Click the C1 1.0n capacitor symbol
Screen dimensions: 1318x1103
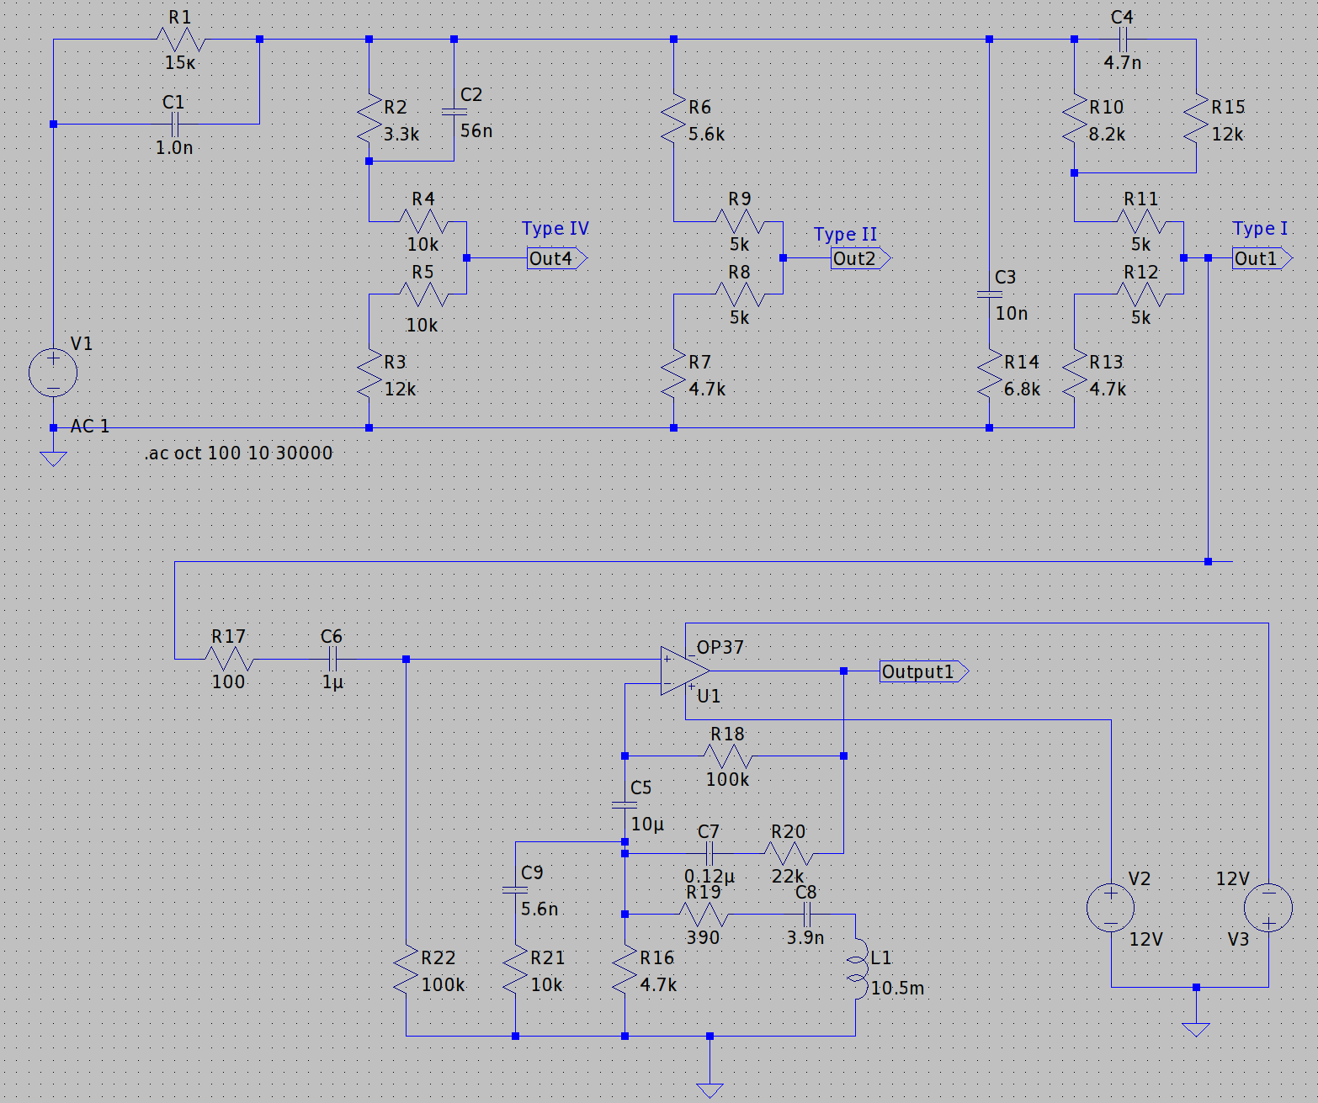tap(175, 125)
